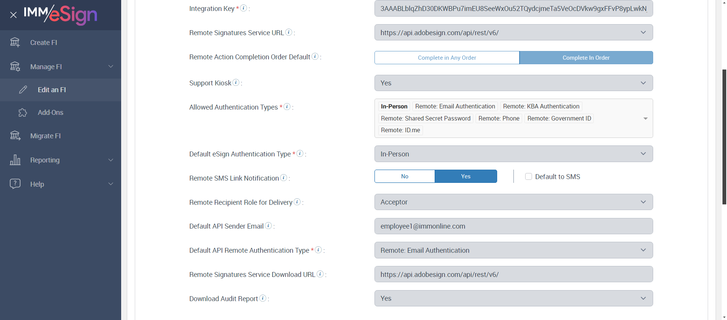Open the Support Kiosk dropdown
The image size is (727, 320).
point(513,83)
